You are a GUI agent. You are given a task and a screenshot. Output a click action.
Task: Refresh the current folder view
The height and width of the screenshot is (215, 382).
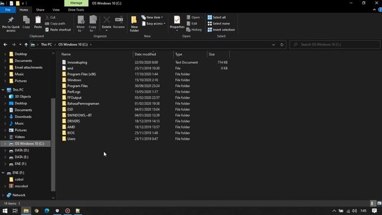282,45
